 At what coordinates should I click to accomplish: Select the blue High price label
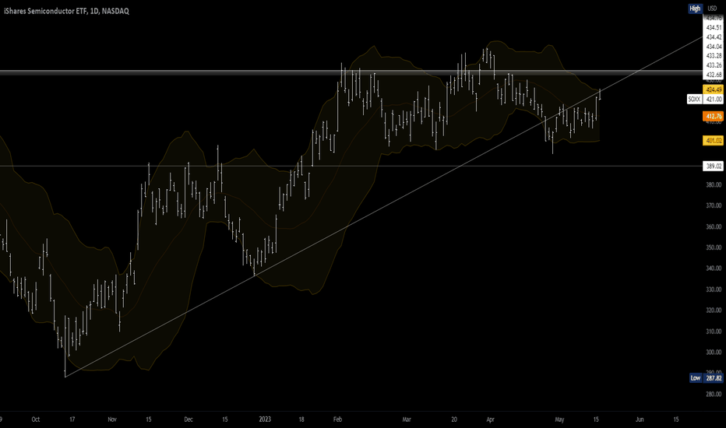[695, 9]
